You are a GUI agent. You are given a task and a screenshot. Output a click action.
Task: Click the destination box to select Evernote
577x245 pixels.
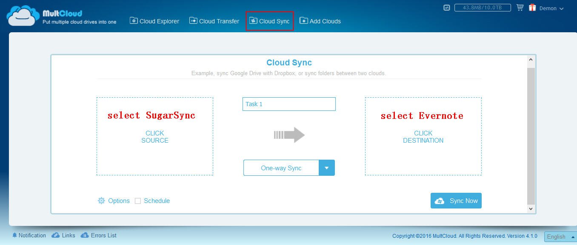tap(423, 136)
